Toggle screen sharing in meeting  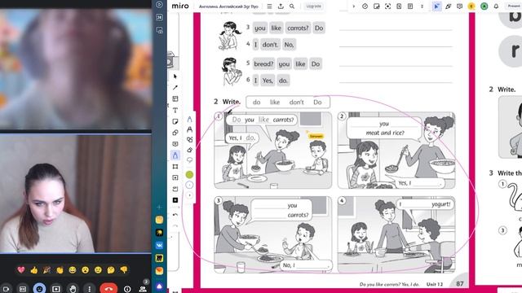[x=56, y=289]
